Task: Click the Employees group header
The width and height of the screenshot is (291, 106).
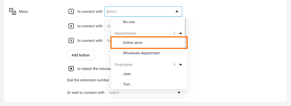Action: click(x=124, y=64)
